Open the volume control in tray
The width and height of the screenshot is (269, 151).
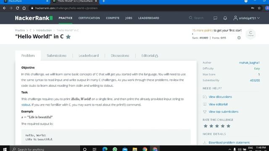240,149
